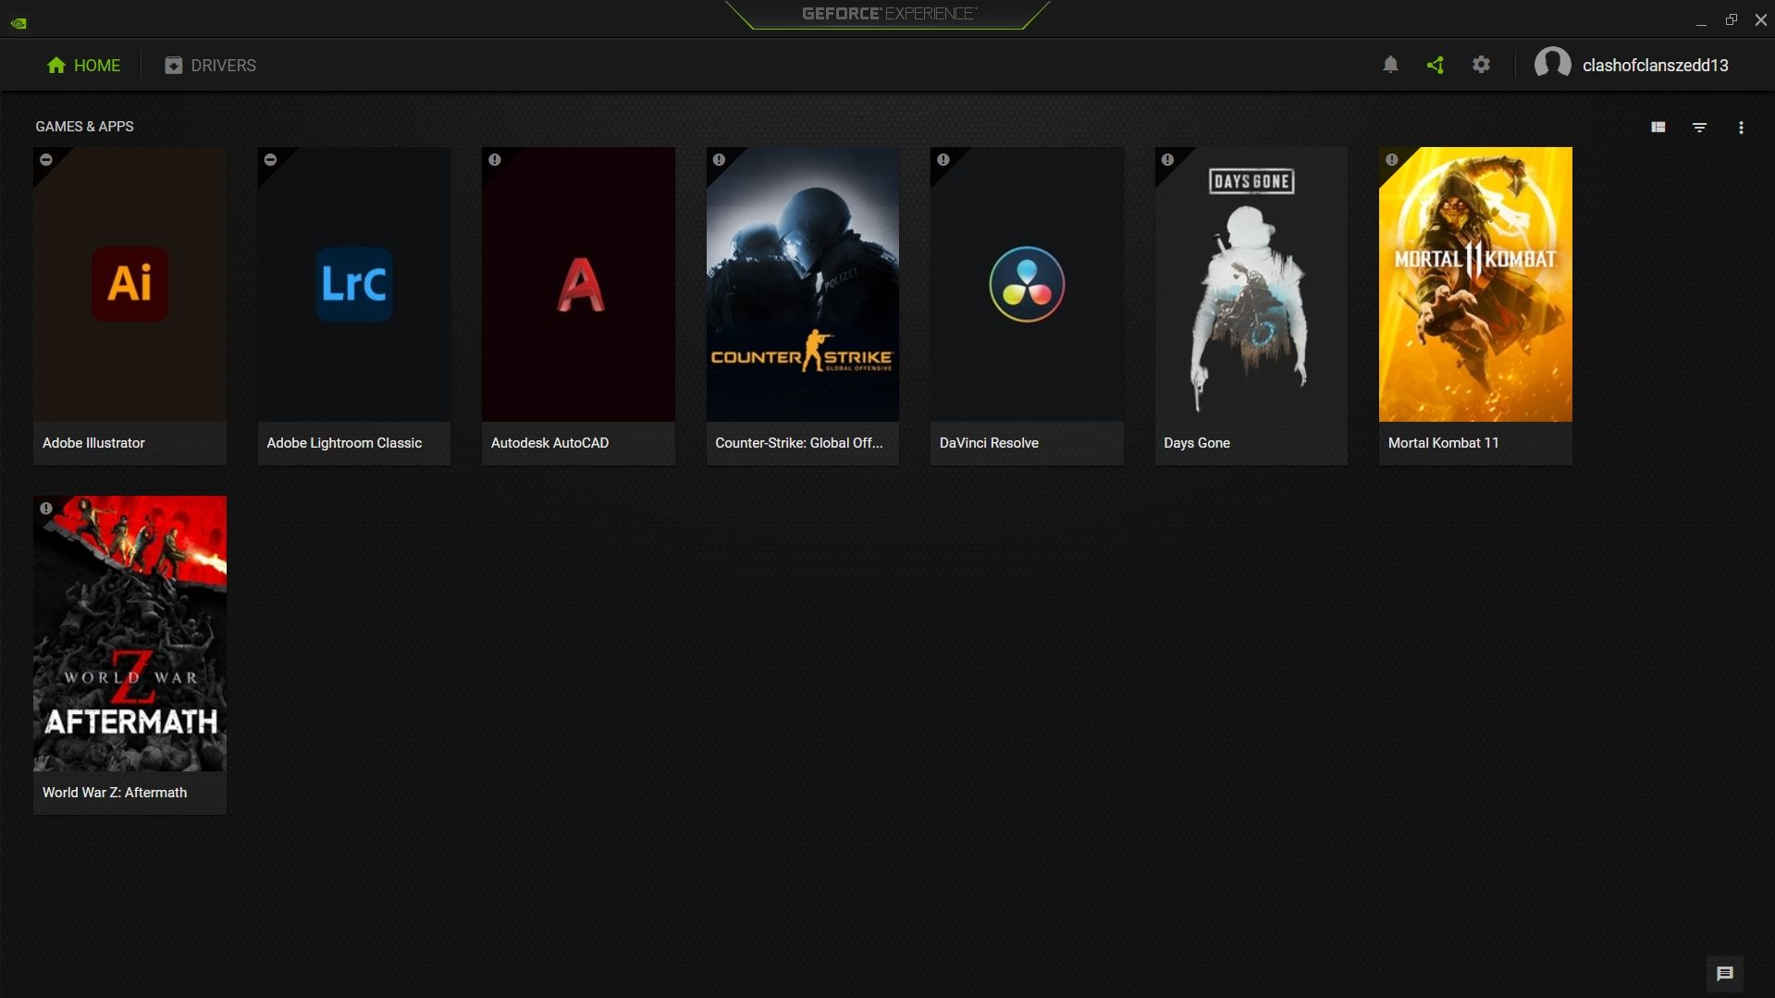The image size is (1775, 998).
Task: Click the Ai logo on Illustrator tile
Action: click(x=129, y=284)
